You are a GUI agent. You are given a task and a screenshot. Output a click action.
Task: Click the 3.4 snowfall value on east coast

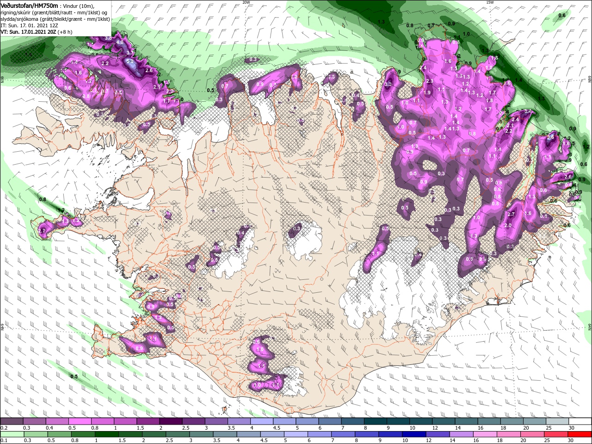[527, 111]
